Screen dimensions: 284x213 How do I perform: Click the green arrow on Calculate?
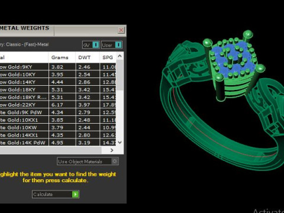[75, 194]
